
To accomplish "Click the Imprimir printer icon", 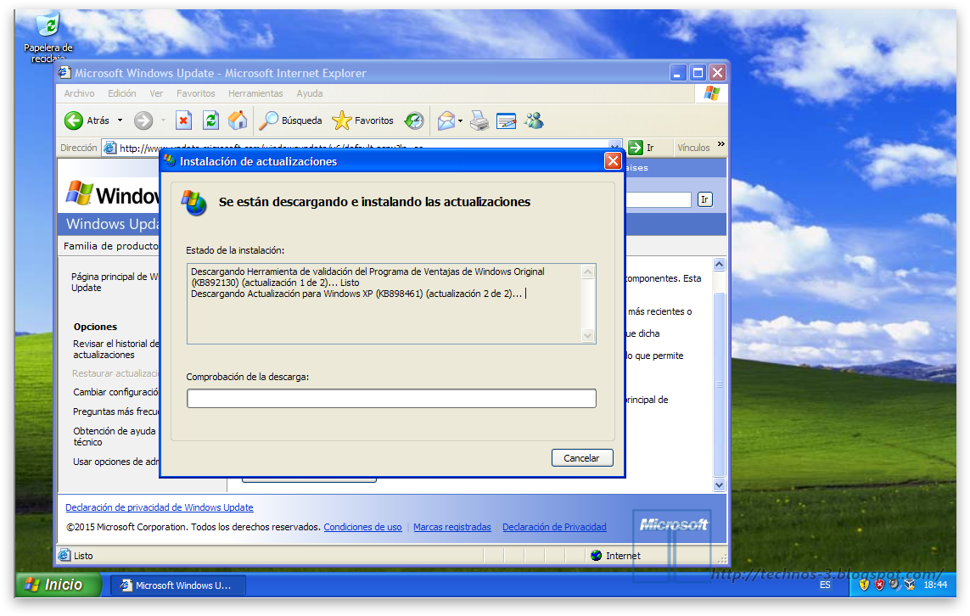I will [x=478, y=120].
